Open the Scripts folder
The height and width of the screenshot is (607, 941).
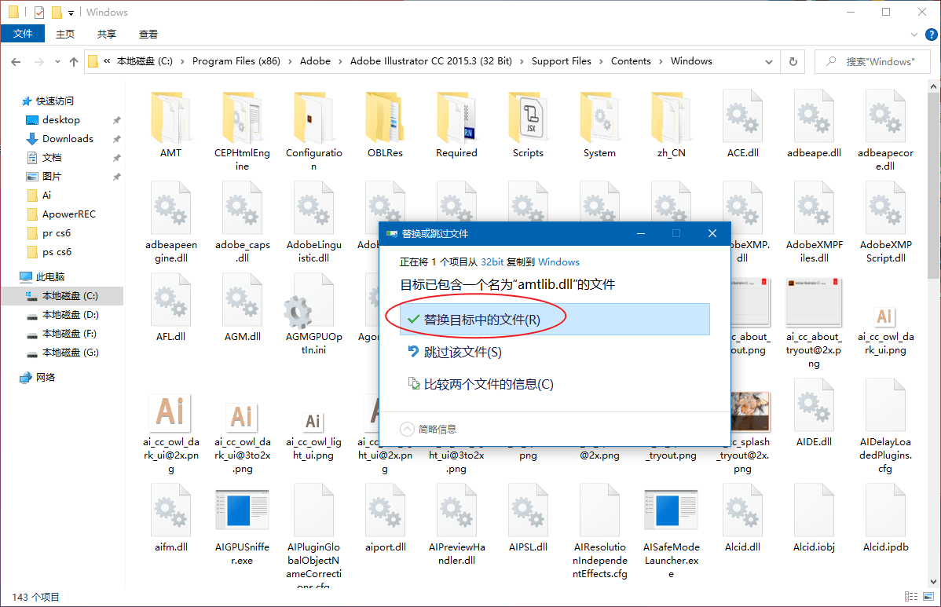click(528, 125)
